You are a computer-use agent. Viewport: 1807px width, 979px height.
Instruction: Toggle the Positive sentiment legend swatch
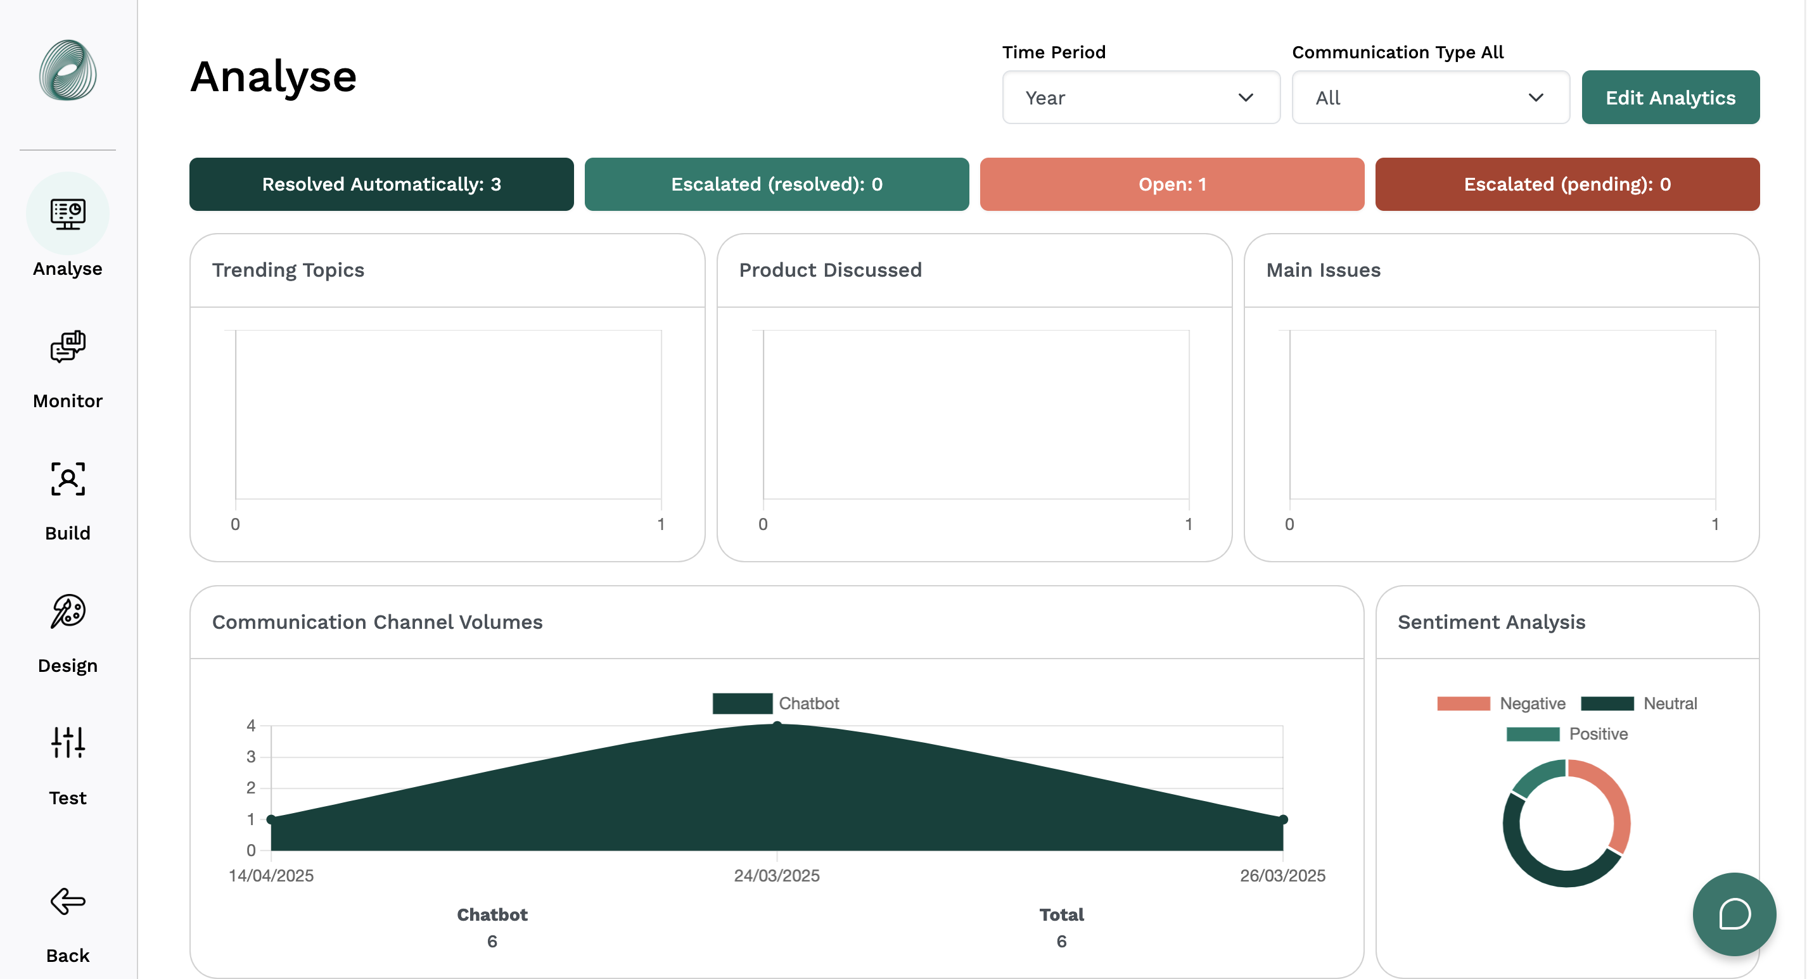[x=1533, y=735]
